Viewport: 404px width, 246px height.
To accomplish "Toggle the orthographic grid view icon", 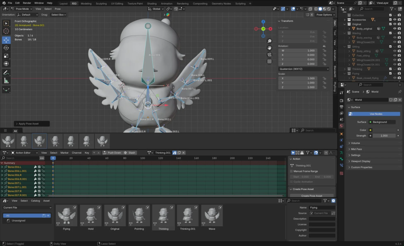I will (269, 61).
